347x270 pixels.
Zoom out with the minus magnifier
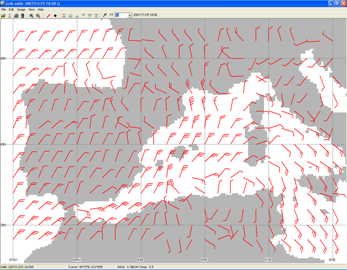click(x=38, y=16)
